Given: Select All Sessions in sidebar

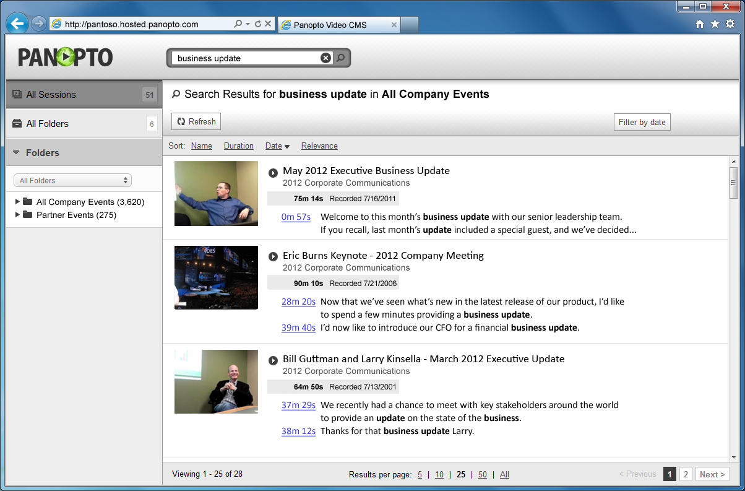Looking at the screenshot, I should pyautogui.click(x=51, y=95).
